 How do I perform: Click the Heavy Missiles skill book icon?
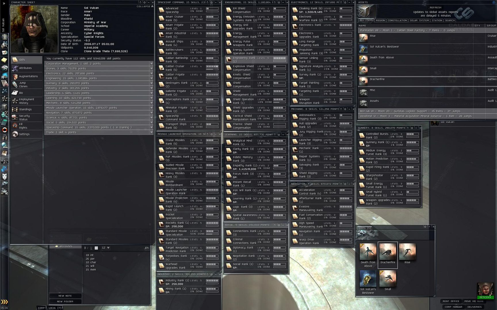click(161, 175)
